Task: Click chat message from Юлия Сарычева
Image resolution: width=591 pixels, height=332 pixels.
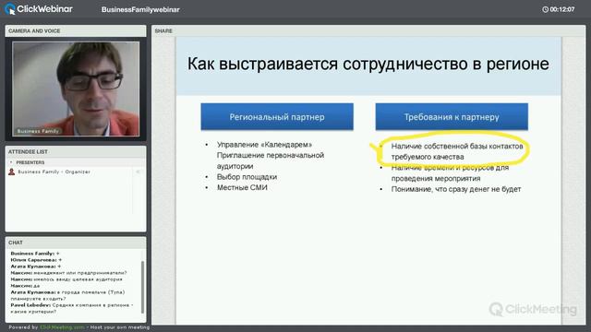Action: pos(36,260)
